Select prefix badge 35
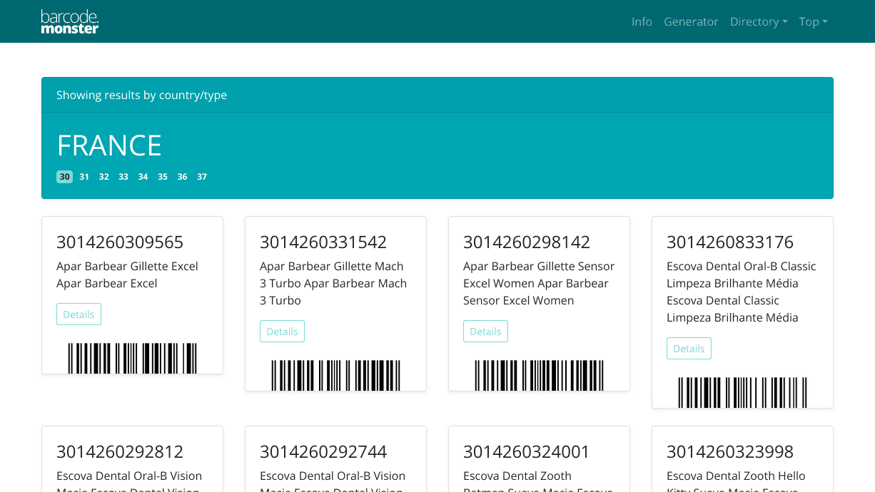 click(163, 177)
